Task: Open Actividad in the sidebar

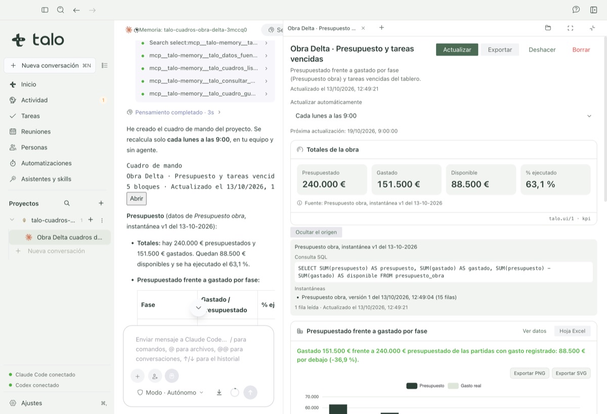Action: tap(57, 100)
